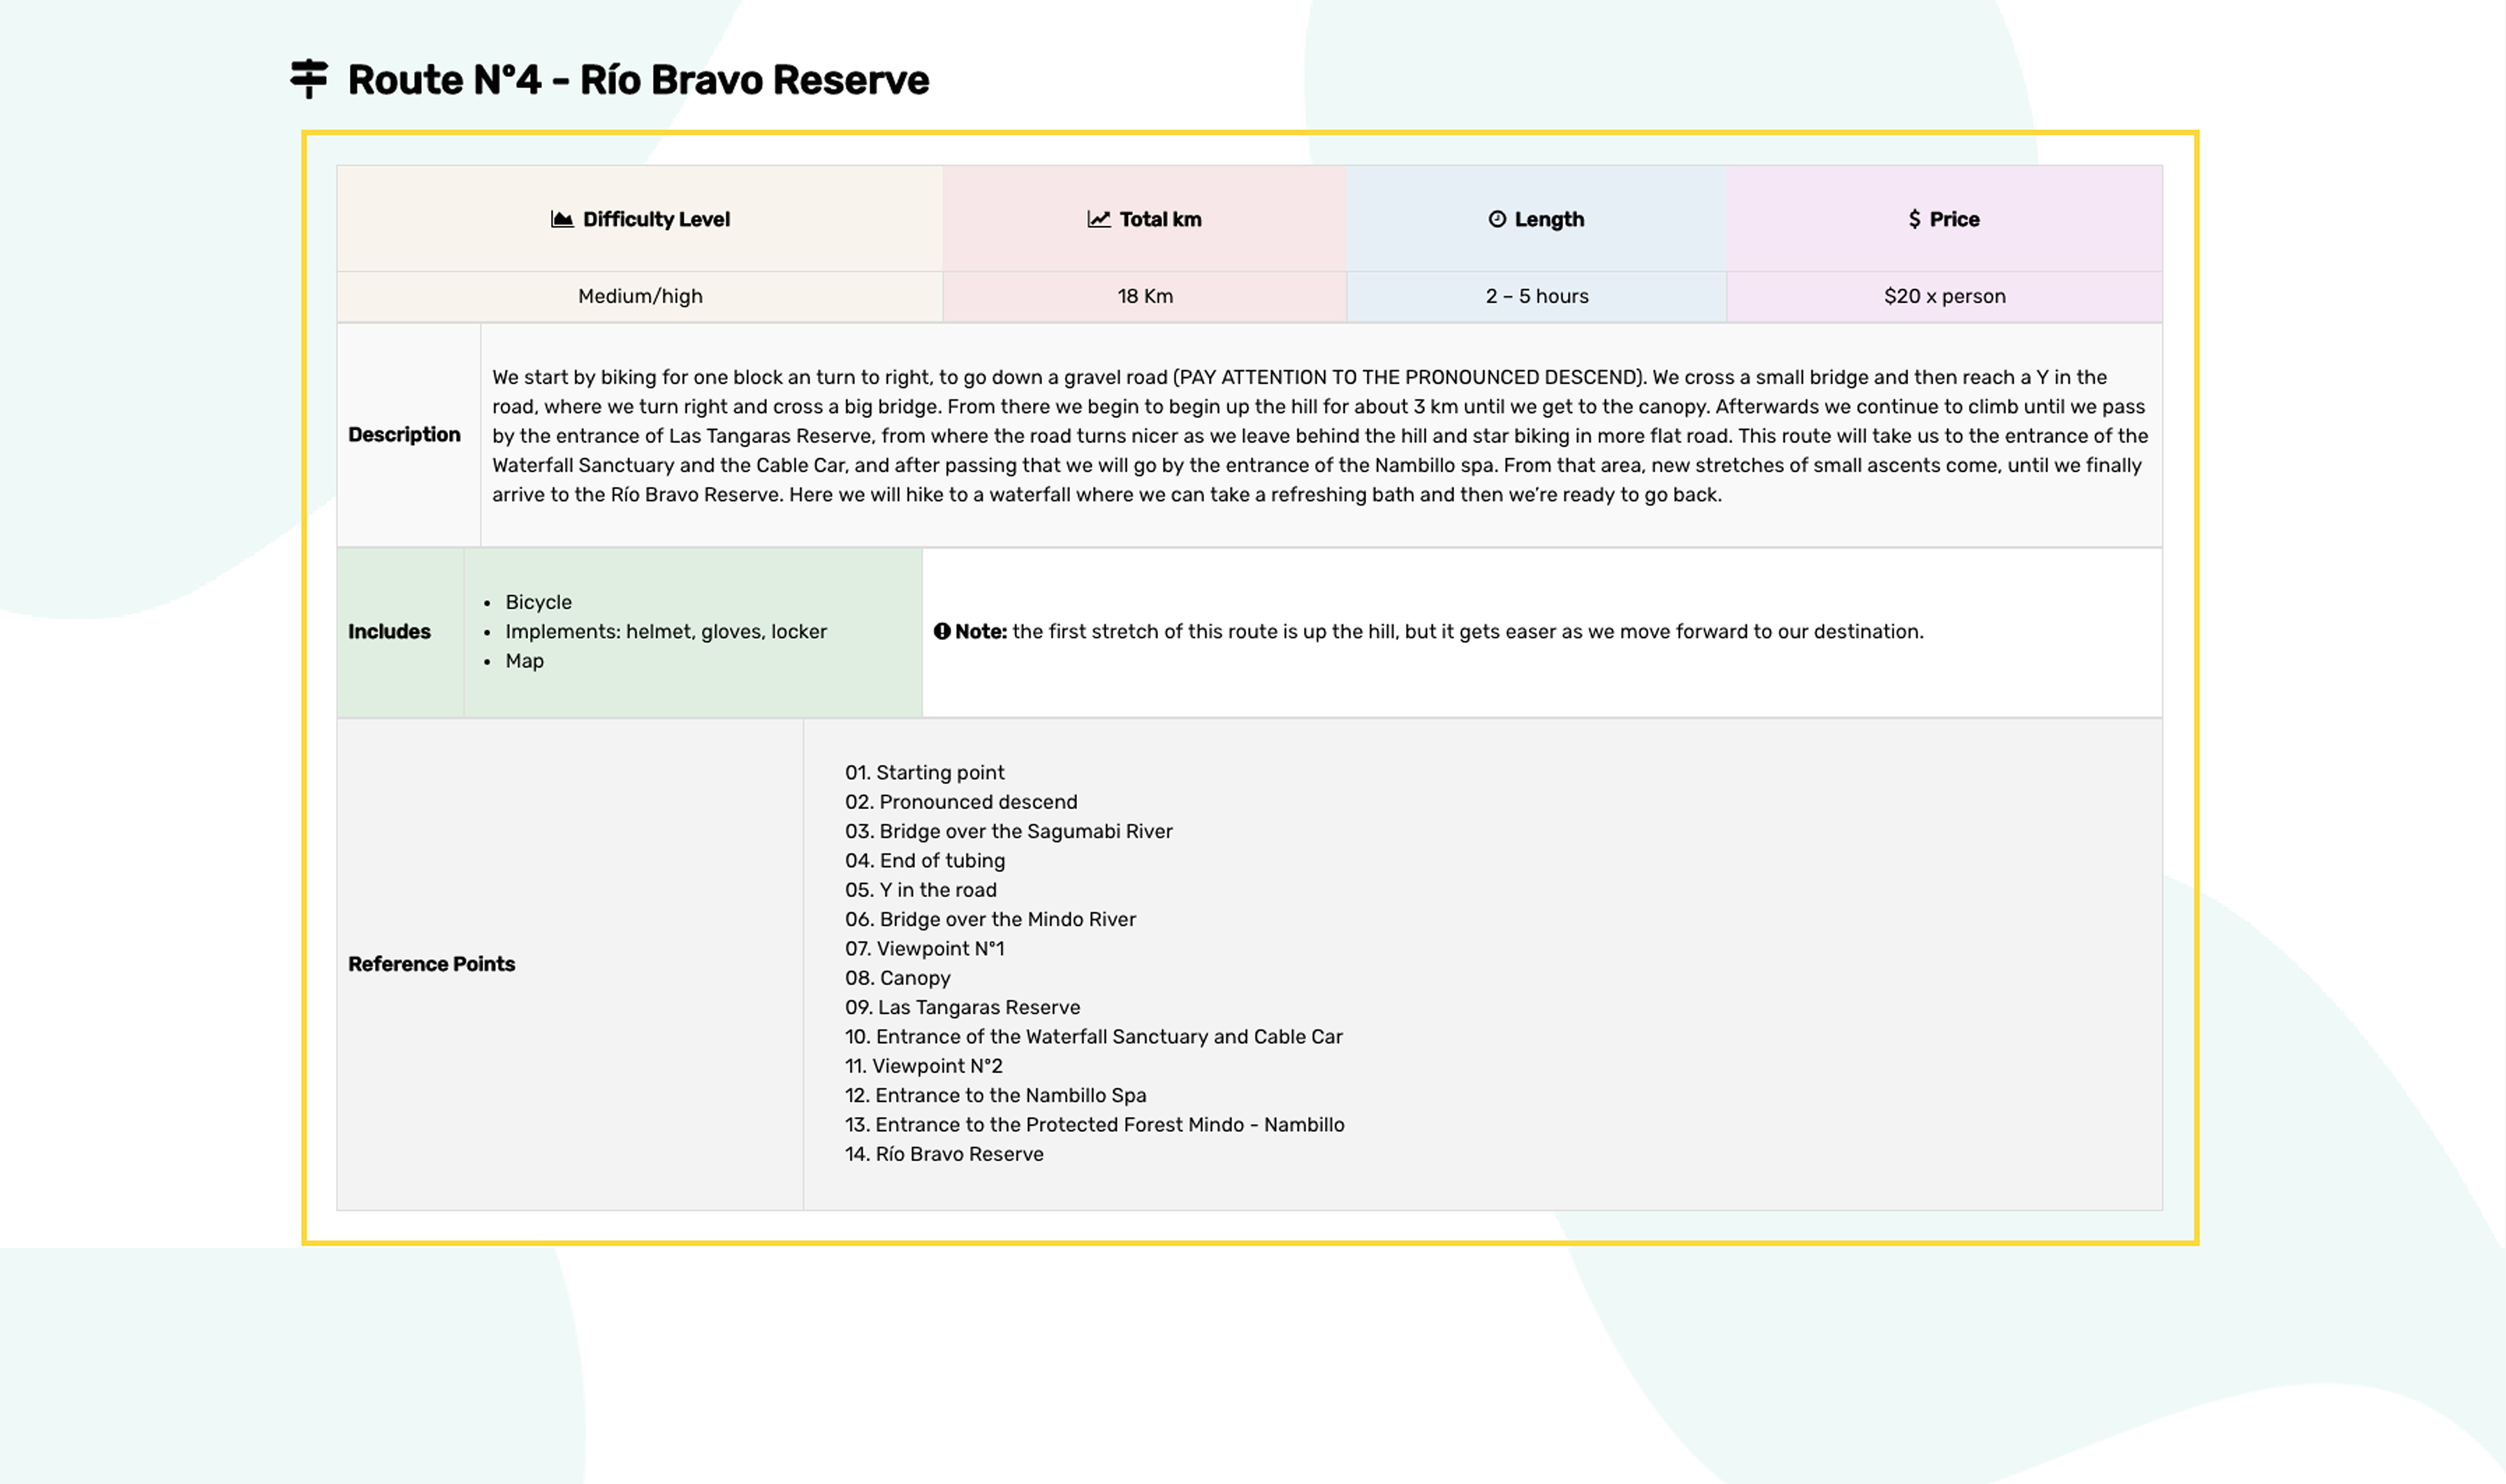2506x1484 pixels.
Task: Click the 18 Km value cell
Action: coord(1145,296)
